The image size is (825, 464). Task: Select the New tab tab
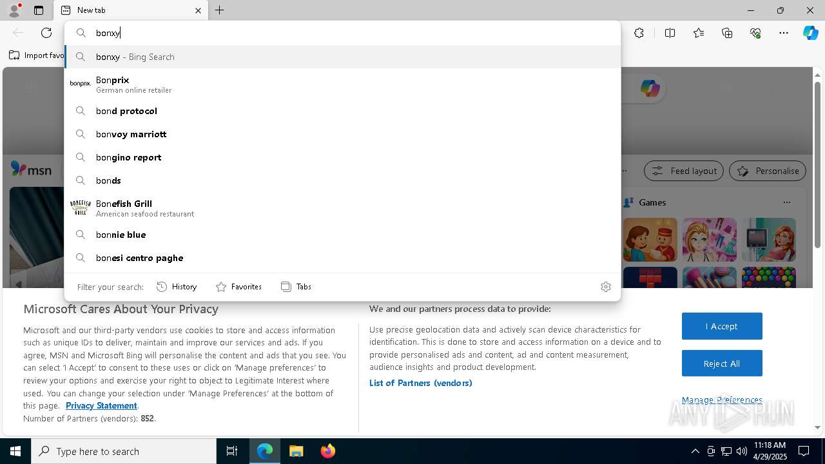[x=131, y=10]
